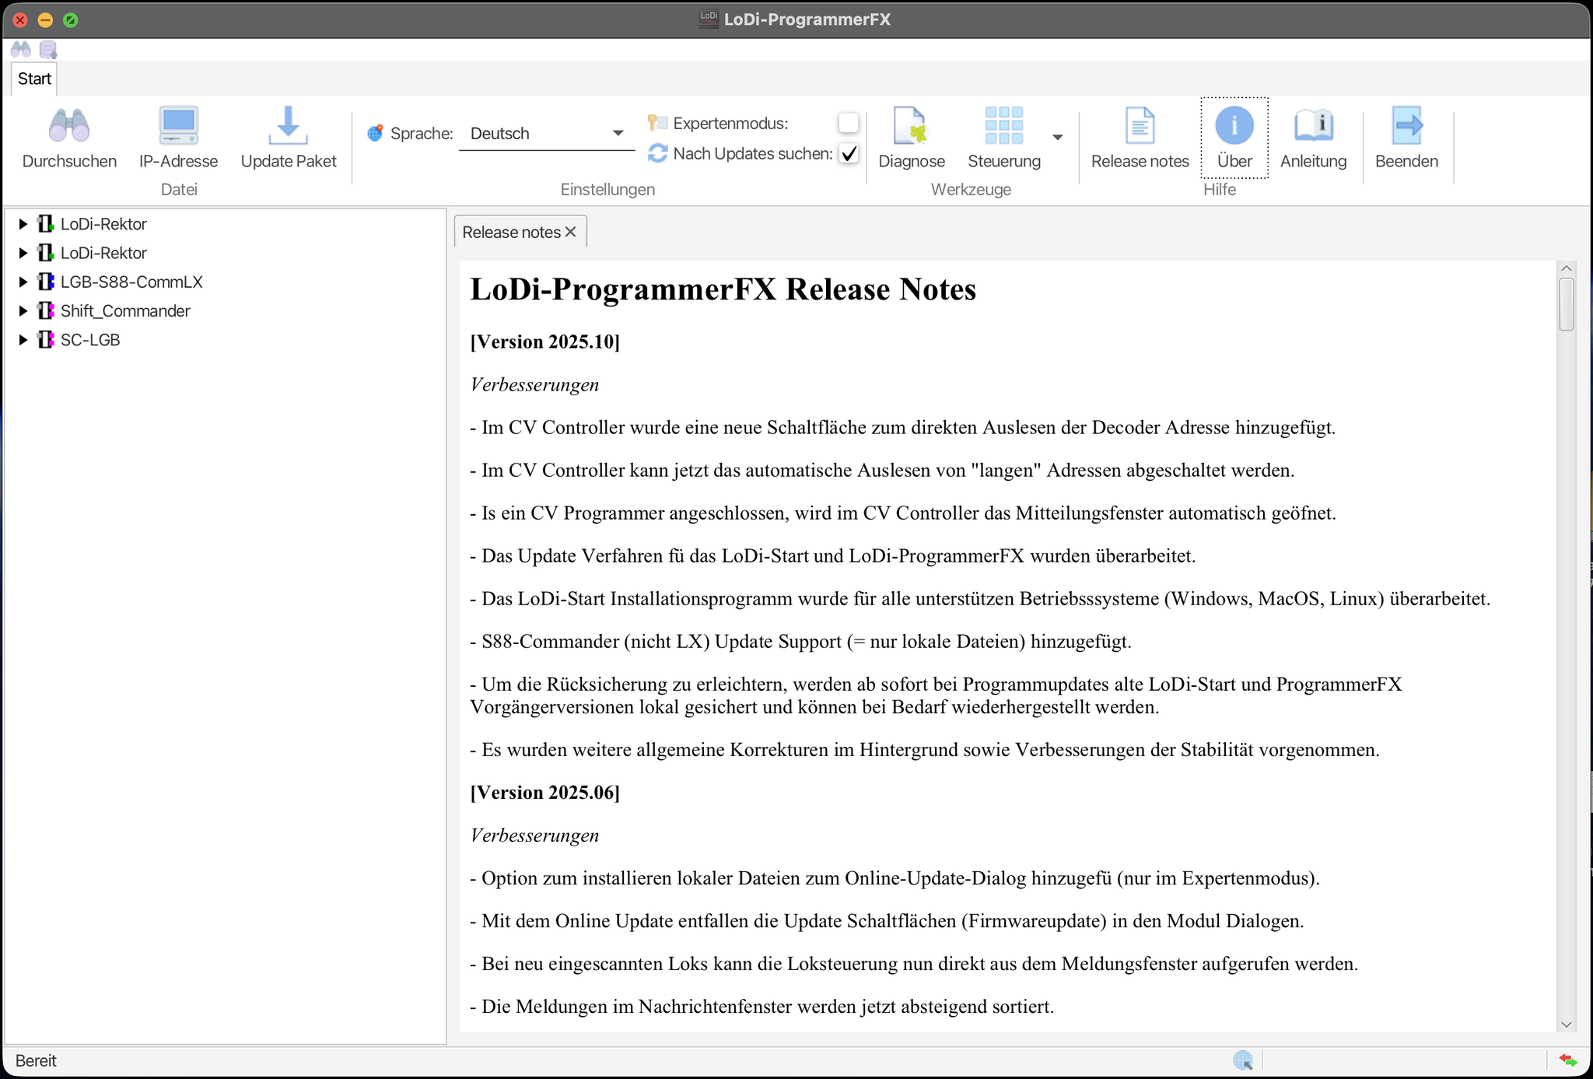Click the [Version 2025.10] heading

coord(544,342)
